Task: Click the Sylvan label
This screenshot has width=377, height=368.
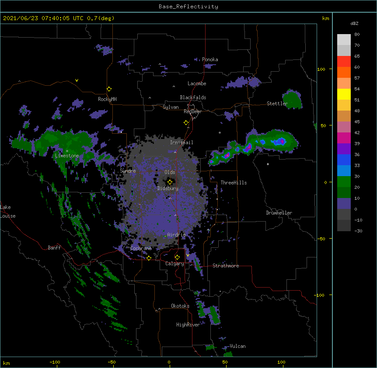Action: (x=171, y=107)
